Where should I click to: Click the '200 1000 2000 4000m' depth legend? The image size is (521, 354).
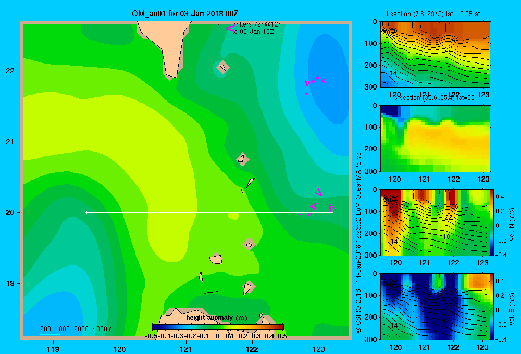pos(76,329)
